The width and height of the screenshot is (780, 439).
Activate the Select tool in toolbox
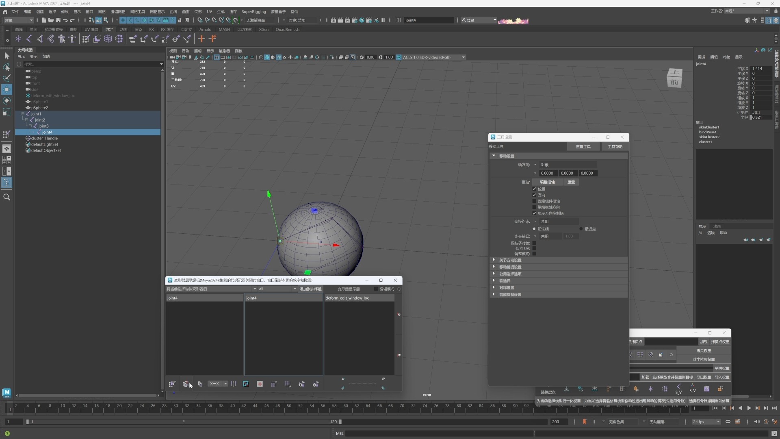(x=6, y=56)
